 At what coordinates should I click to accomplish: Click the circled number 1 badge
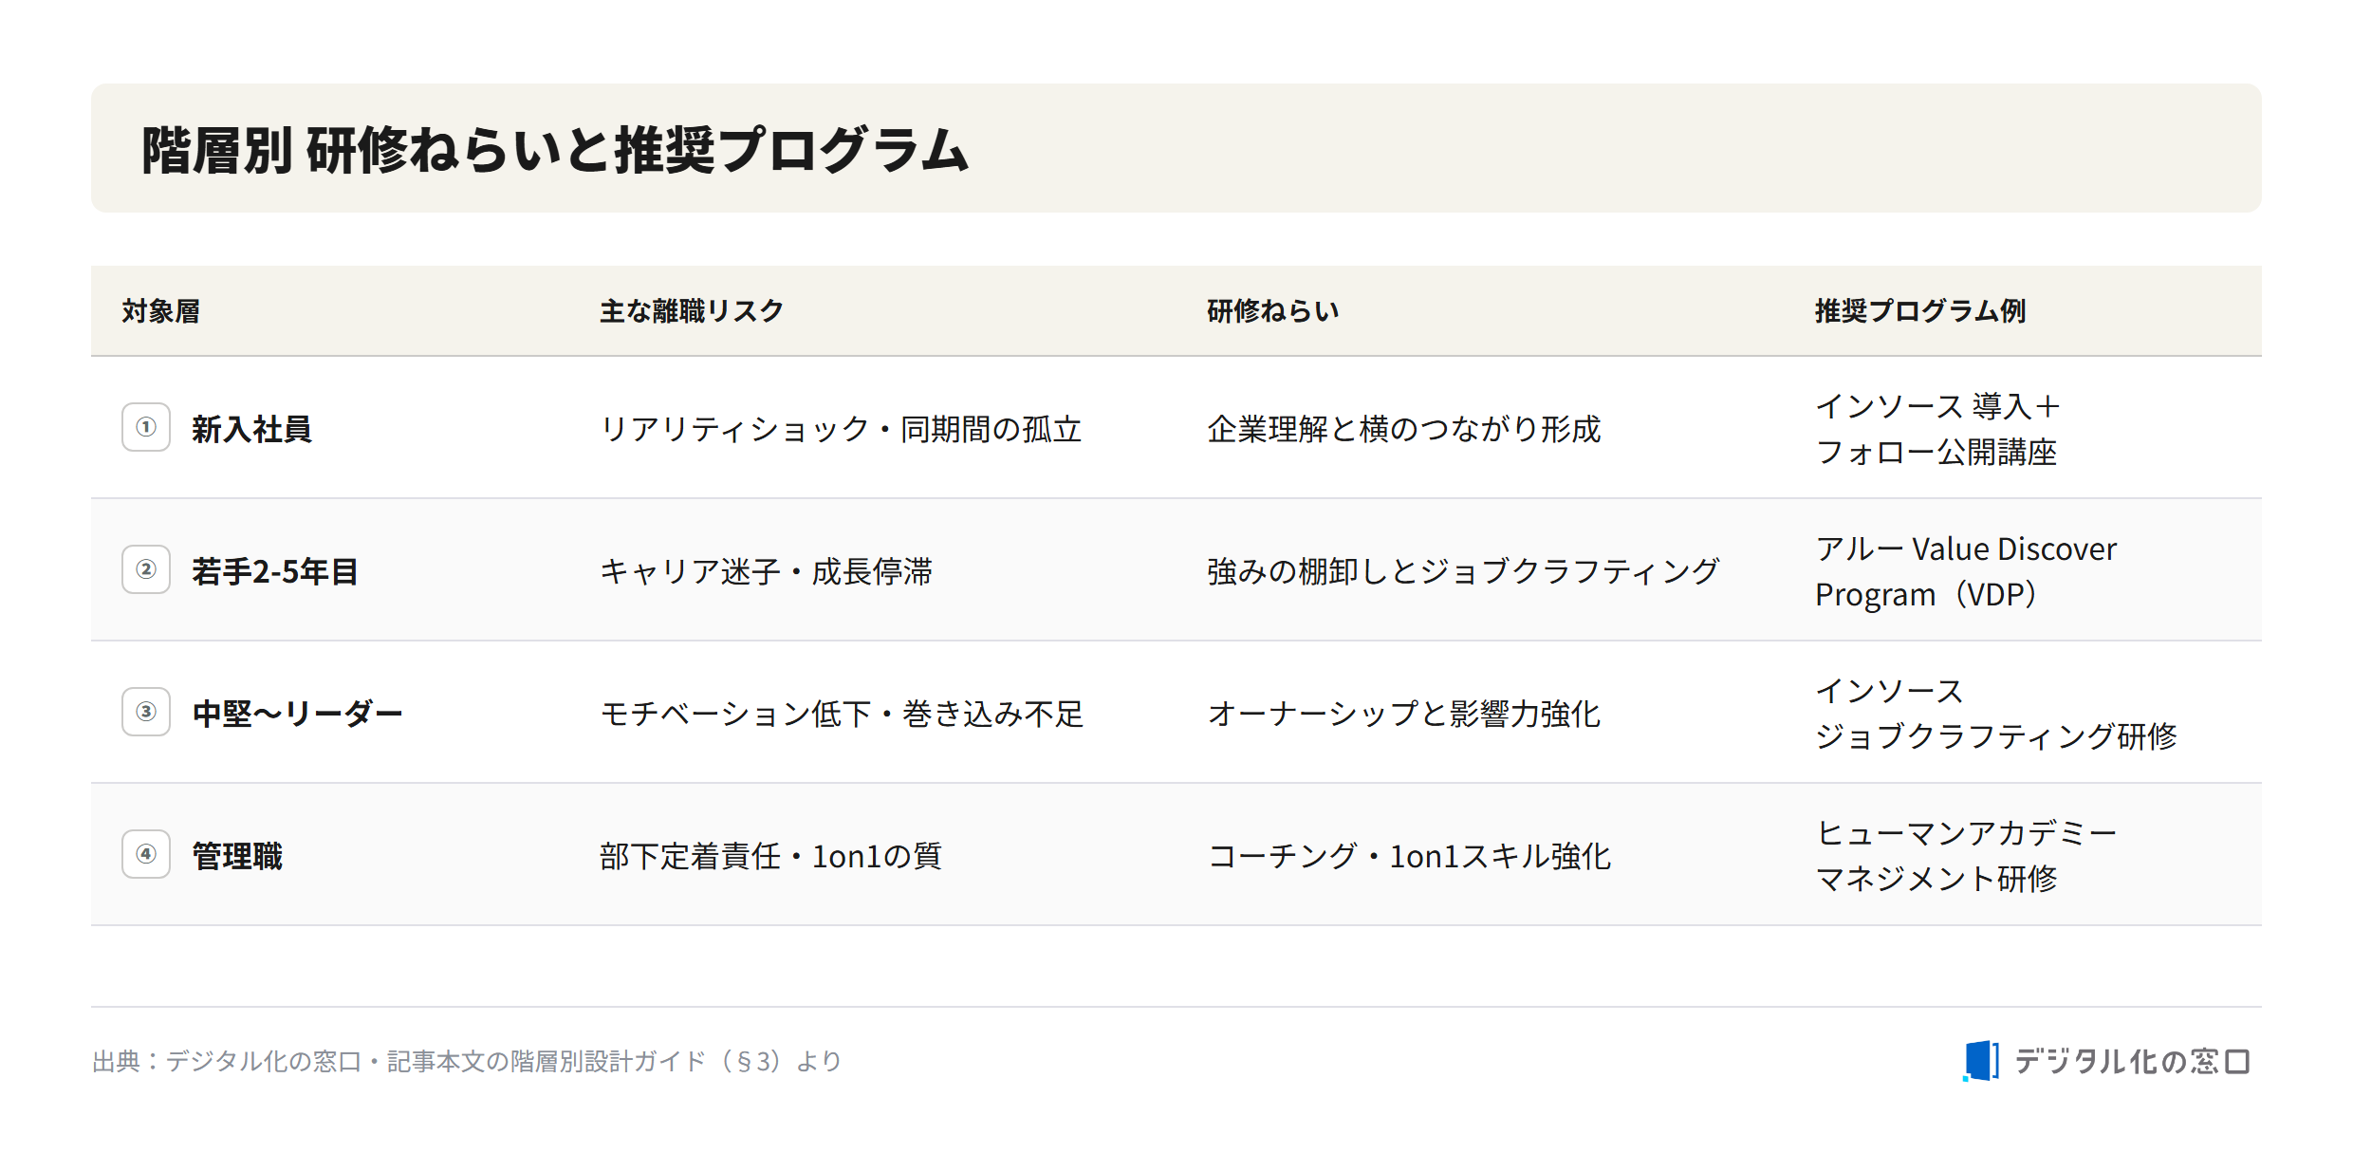pos(146,427)
